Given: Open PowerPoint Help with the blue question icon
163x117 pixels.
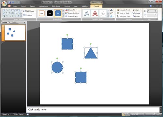Looking at the screenshot, I should (151, 6).
